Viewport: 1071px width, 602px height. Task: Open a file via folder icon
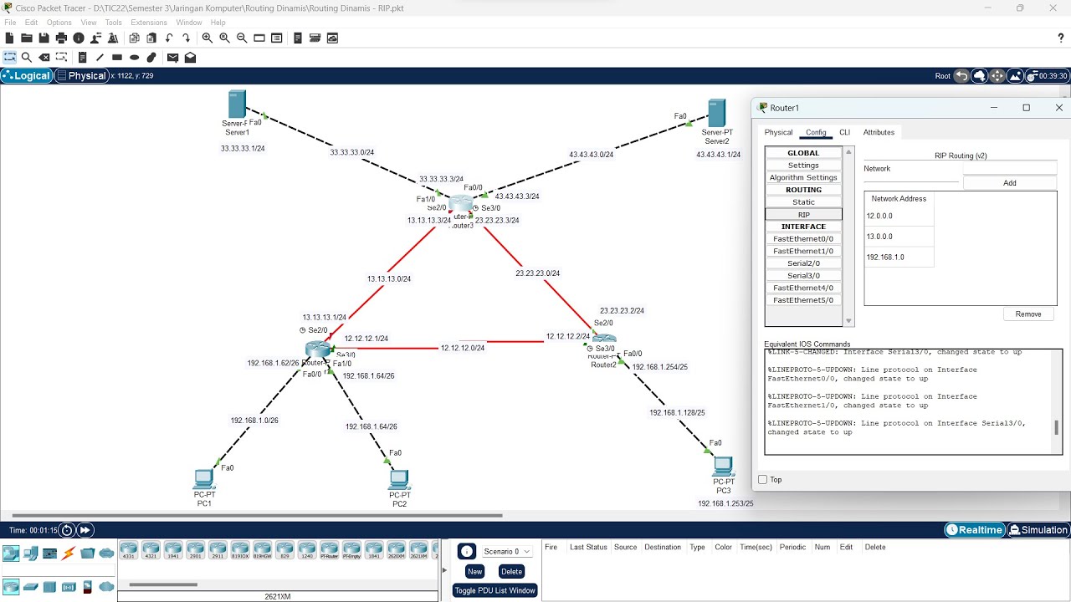[x=27, y=38]
